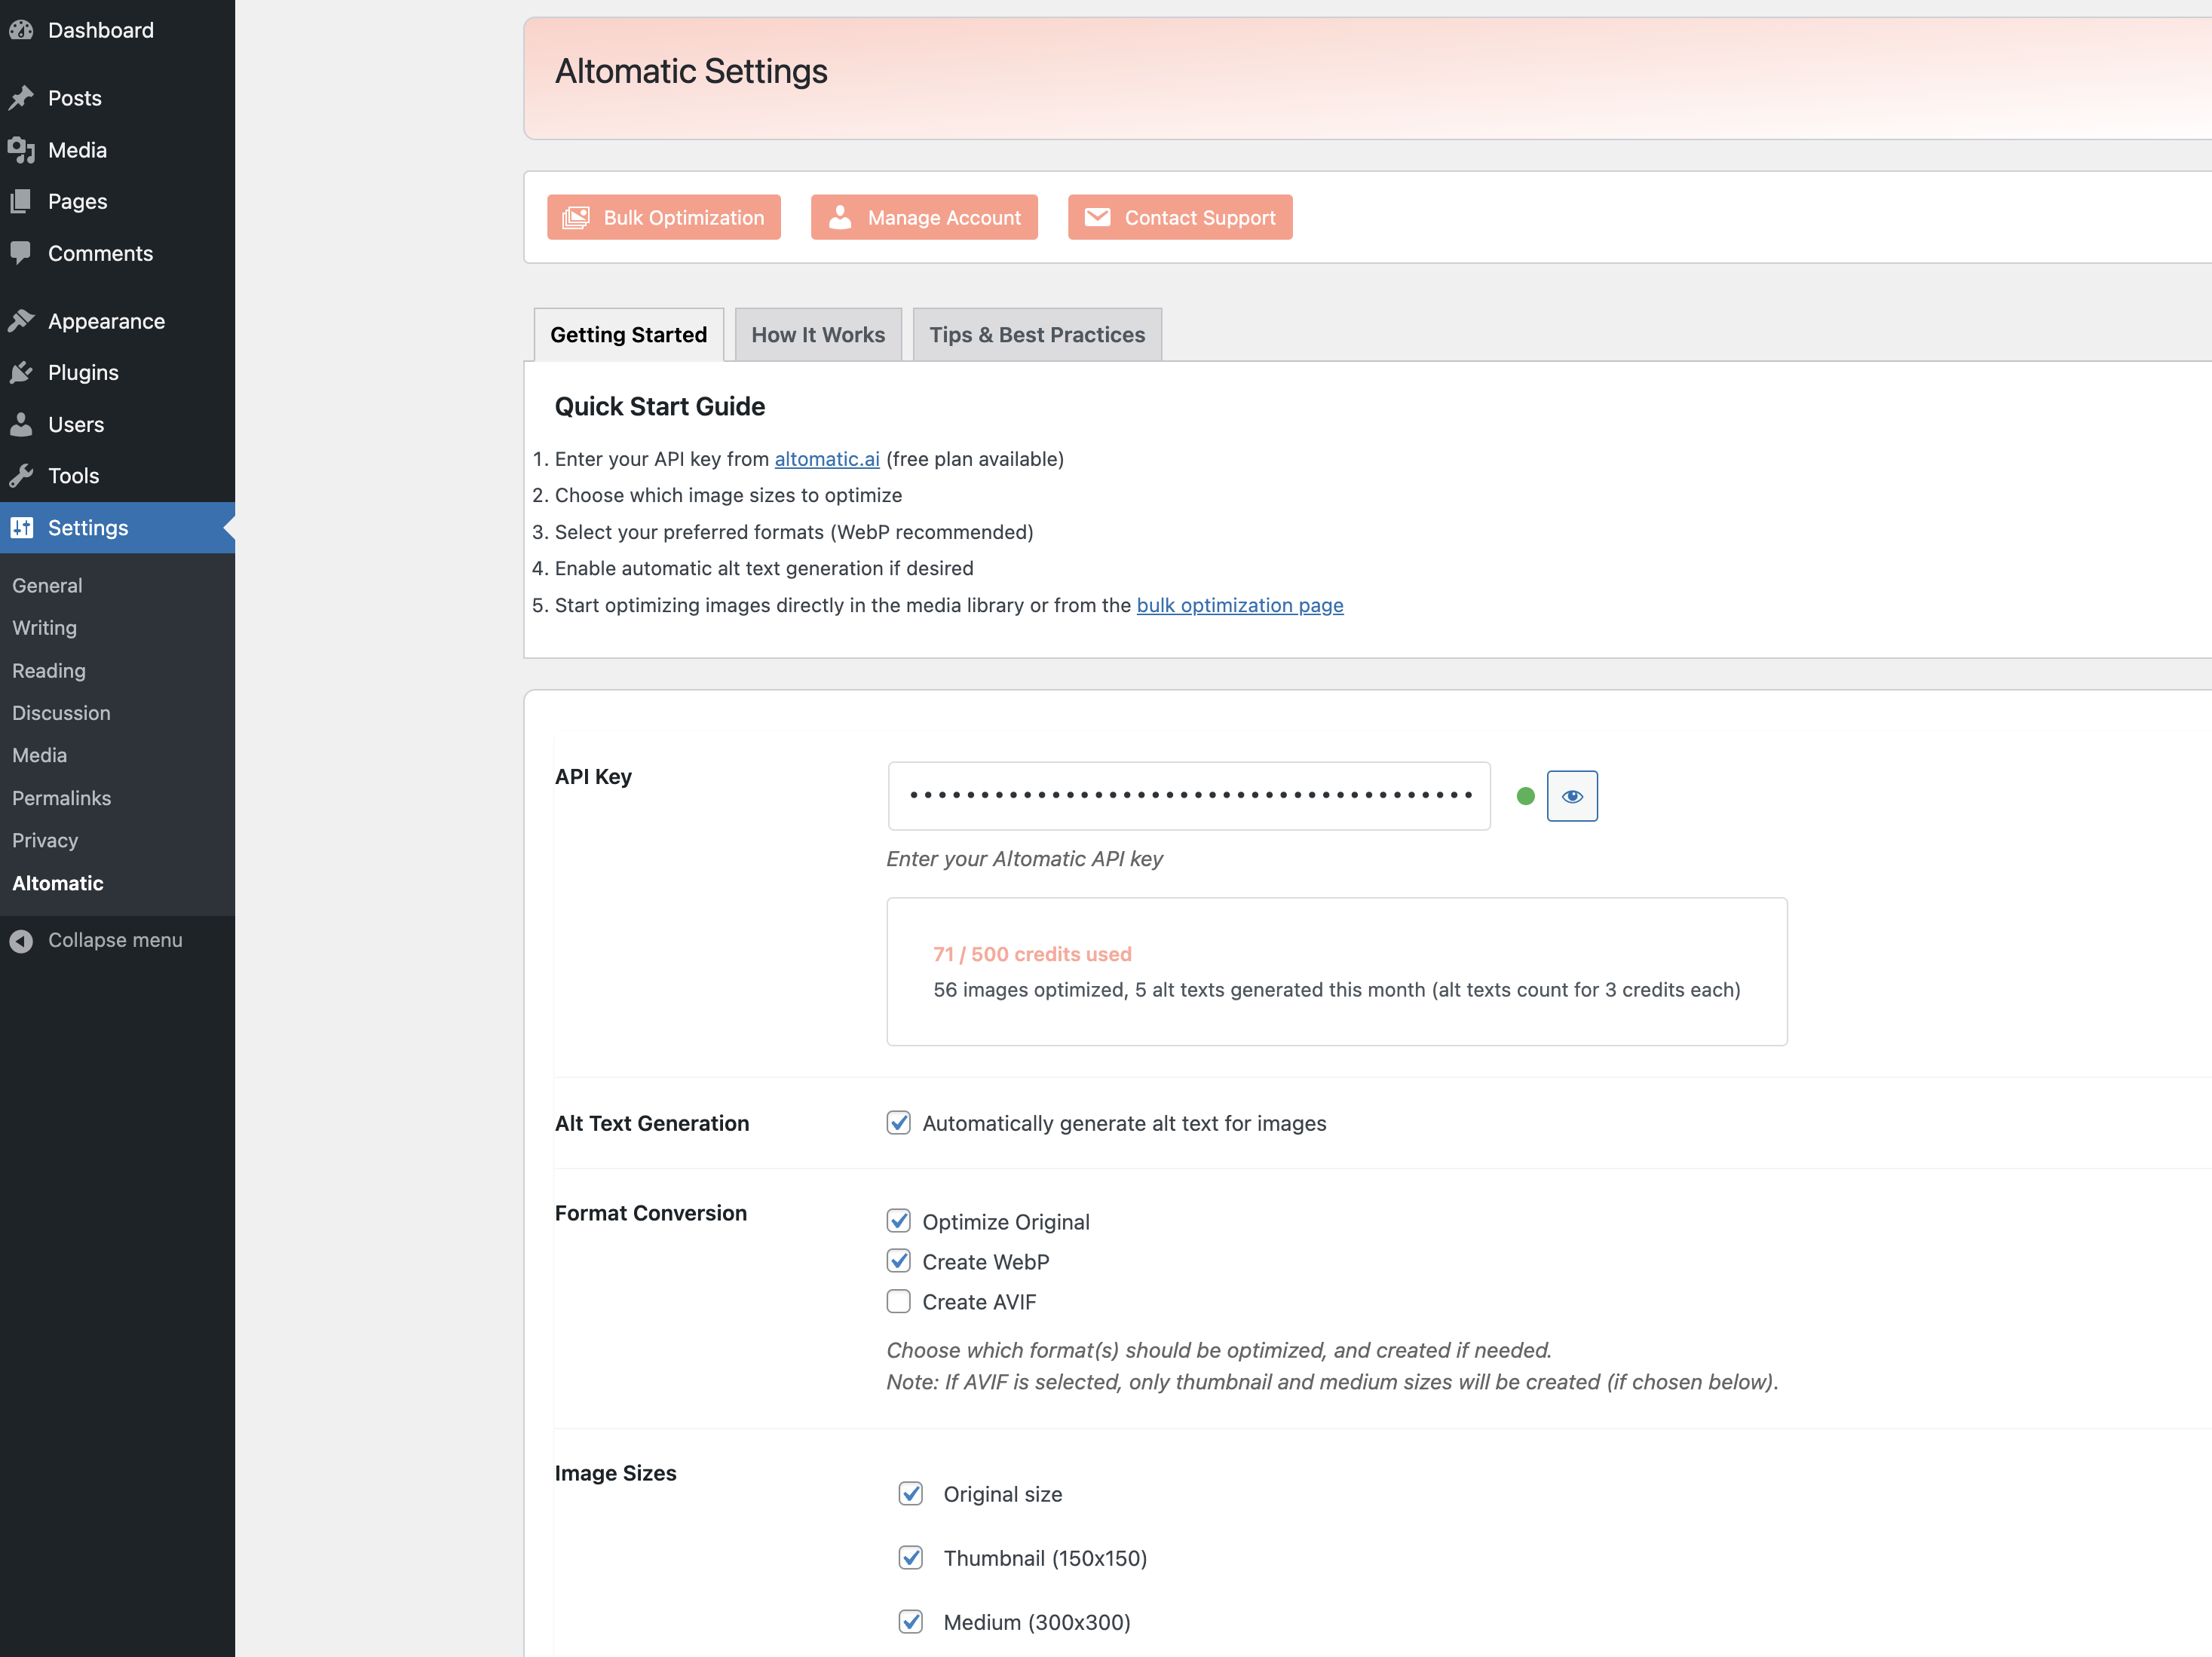Switch to the How It Works tab
Image resolution: width=2212 pixels, height=1657 pixels.
point(818,334)
